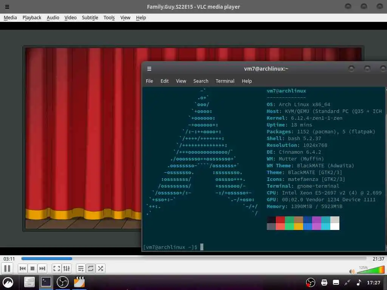Pause VLC playback
The image size is (387, 290).
click(7, 268)
